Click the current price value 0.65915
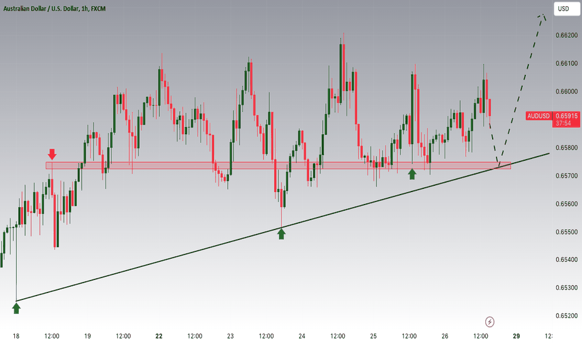 [x=566, y=116]
